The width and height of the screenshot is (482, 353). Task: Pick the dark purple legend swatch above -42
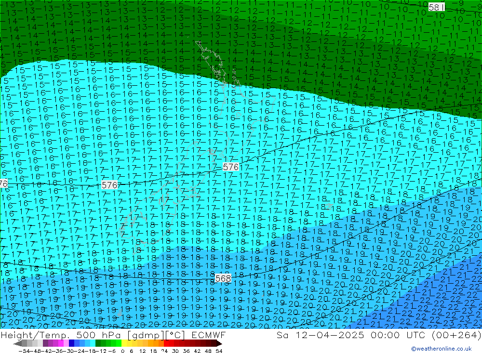45,343
